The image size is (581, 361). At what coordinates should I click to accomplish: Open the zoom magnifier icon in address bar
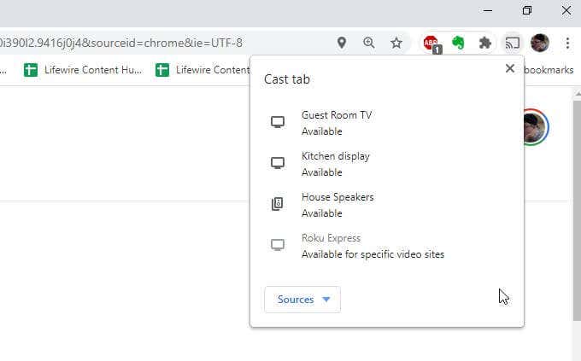coord(369,43)
